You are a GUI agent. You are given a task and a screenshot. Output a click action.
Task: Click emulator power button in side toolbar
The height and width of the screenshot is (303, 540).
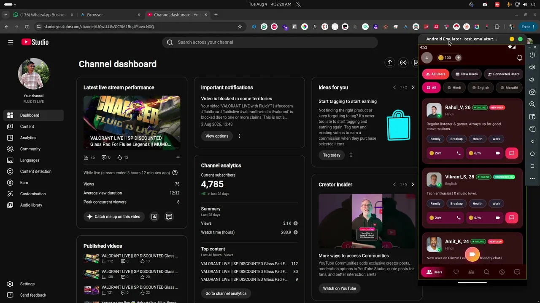pos(532,55)
